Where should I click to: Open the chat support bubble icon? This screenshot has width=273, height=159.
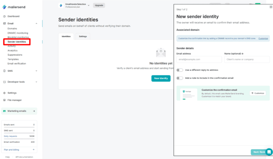coord(269,152)
